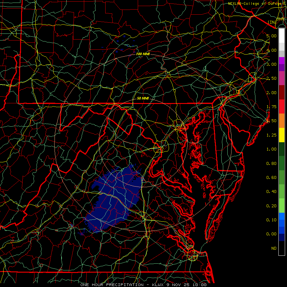Click the orange 1.50 legend swatch

point(282,121)
